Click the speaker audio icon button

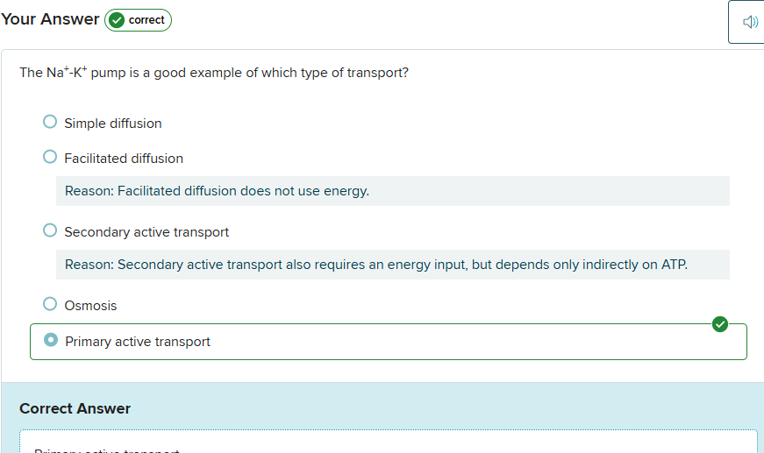[750, 22]
